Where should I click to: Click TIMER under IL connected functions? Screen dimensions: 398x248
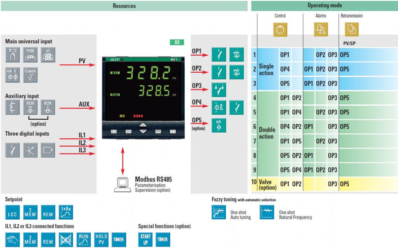point(119,239)
